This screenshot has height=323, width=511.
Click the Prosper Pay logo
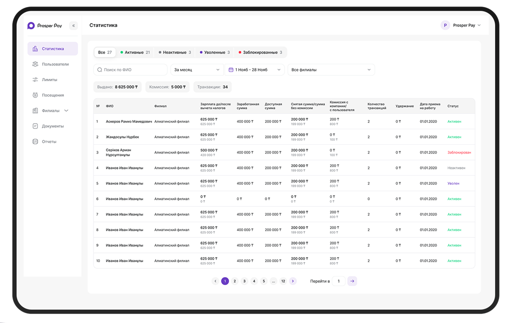[x=45, y=26]
